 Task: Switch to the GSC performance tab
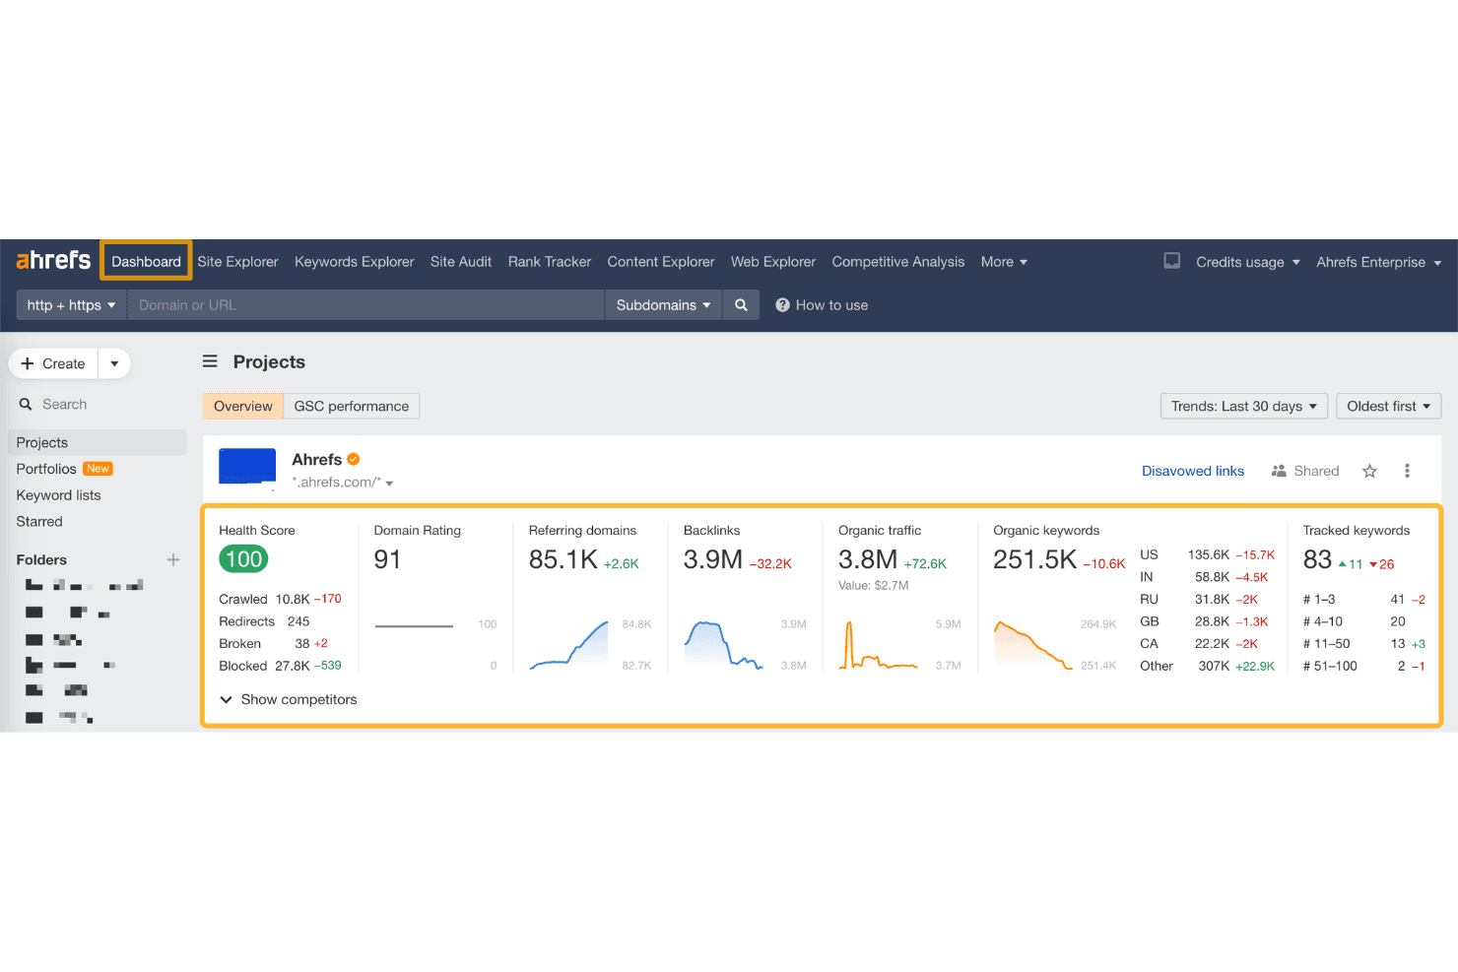(x=352, y=406)
